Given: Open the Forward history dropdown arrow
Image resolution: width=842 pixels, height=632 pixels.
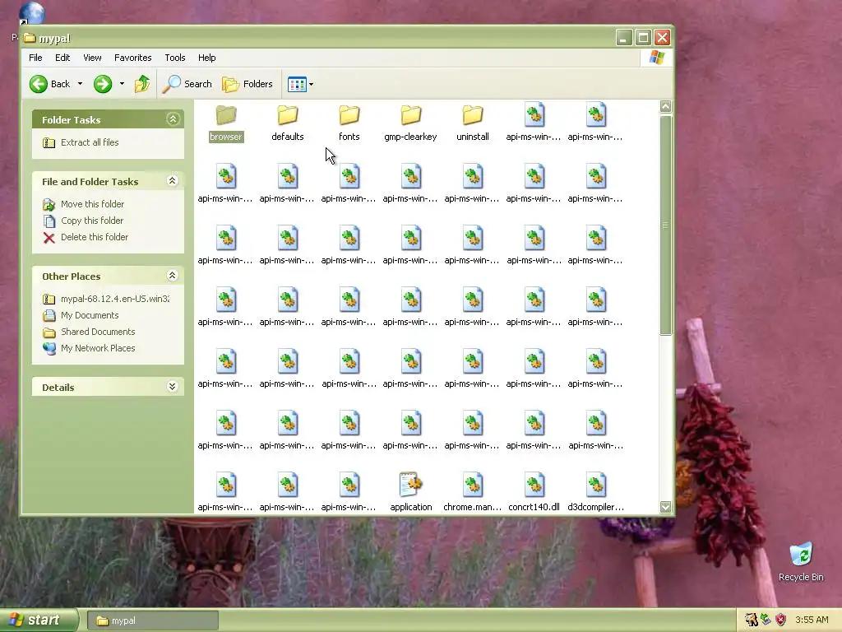Looking at the screenshot, I should [122, 84].
